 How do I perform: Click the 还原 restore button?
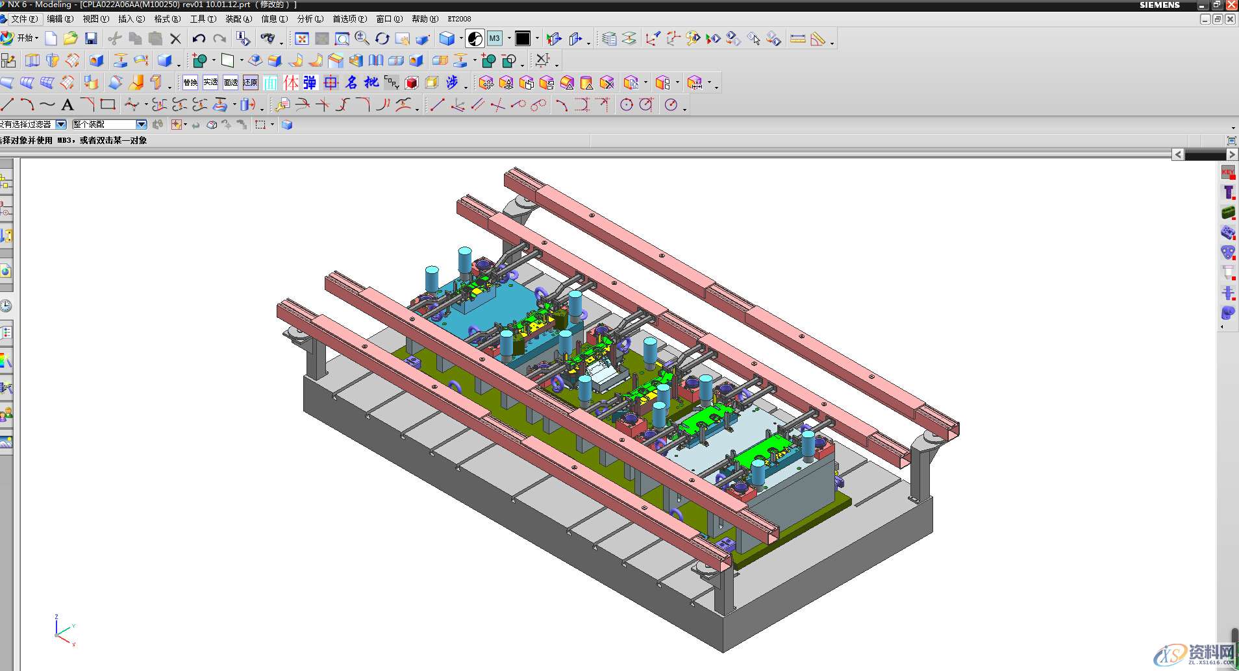[x=251, y=82]
